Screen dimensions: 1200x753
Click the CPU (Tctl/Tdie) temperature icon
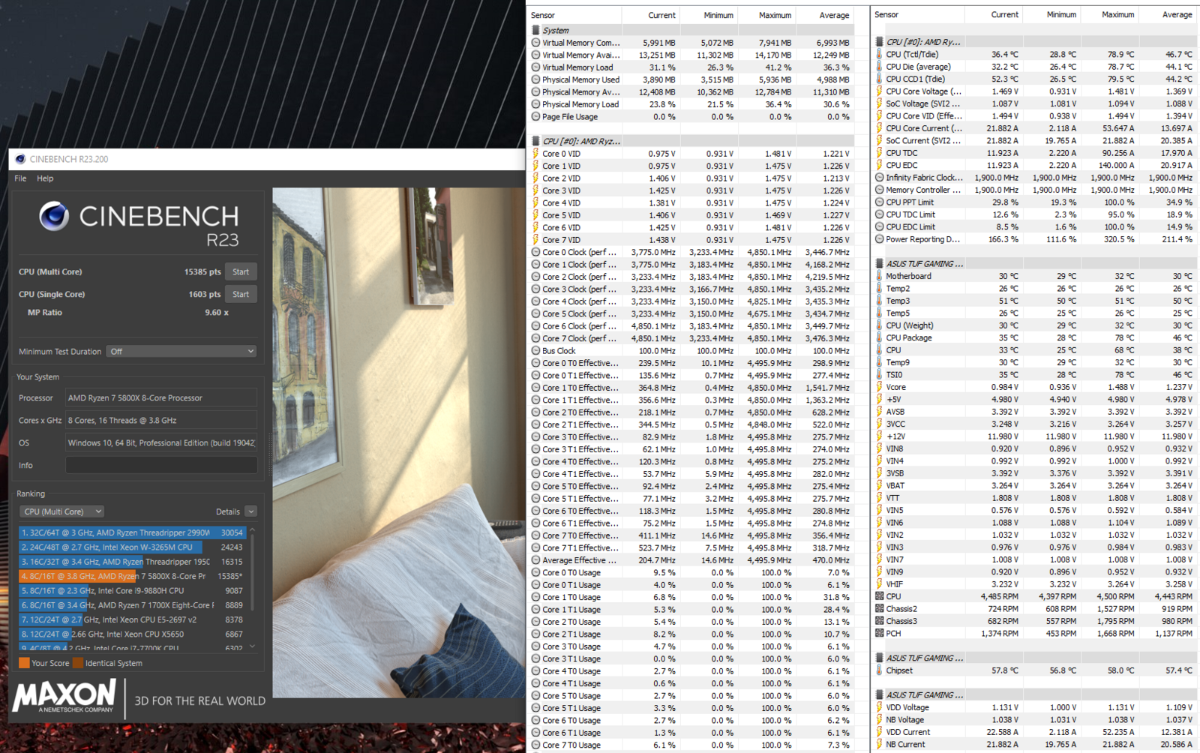coord(879,54)
